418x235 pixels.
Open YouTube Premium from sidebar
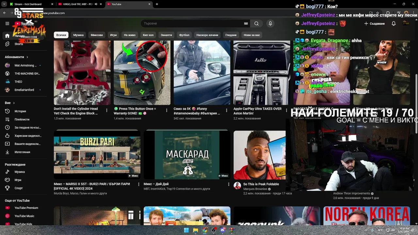coord(24,208)
